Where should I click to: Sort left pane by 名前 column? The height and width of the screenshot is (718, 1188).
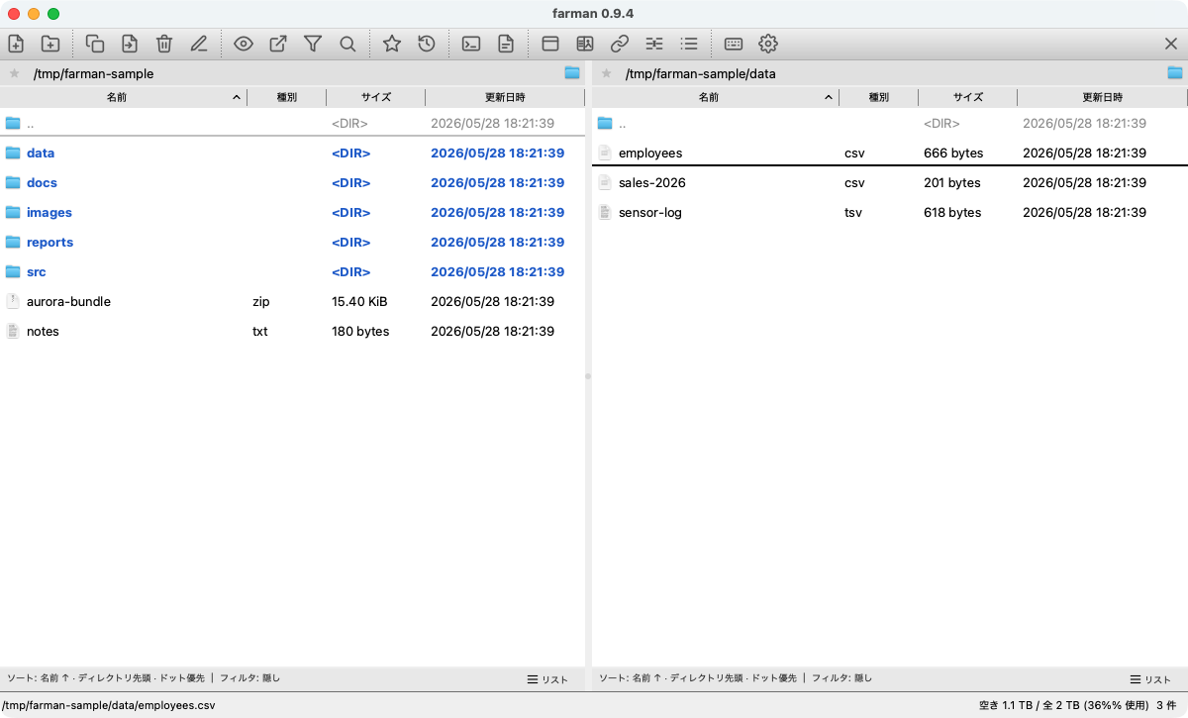(124, 97)
